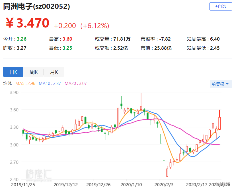The height and width of the screenshot is (188, 232).
Task: Click the 成交量 volume value 71.81万
Action: coord(122,39)
